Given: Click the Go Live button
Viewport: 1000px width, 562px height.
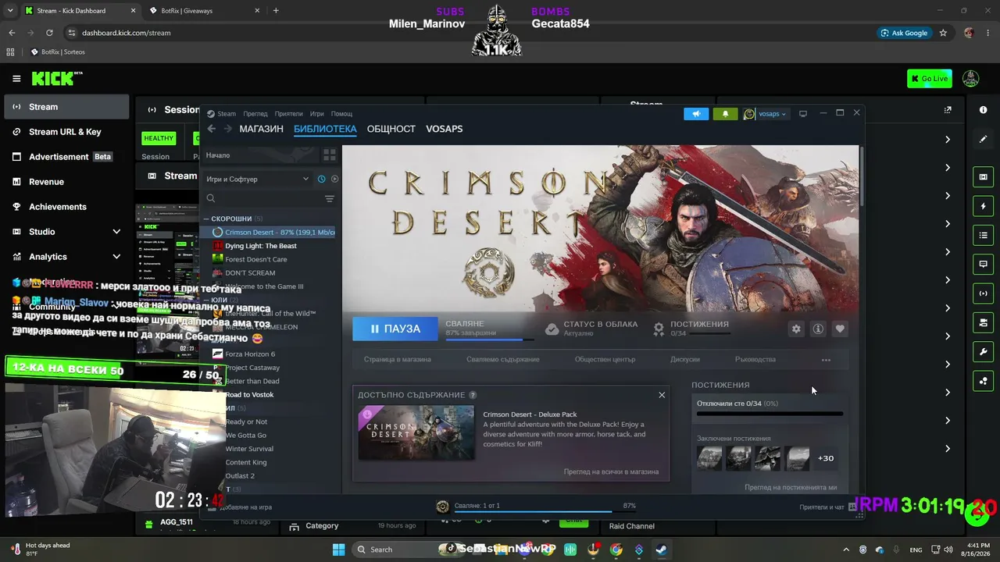Looking at the screenshot, I should pyautogui.click(x=930, y=78).
